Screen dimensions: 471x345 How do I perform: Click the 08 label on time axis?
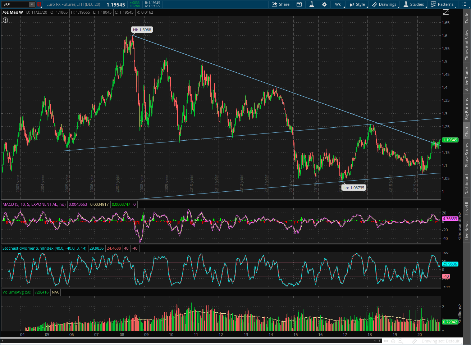pyautogui.click(x=122, y=335)
